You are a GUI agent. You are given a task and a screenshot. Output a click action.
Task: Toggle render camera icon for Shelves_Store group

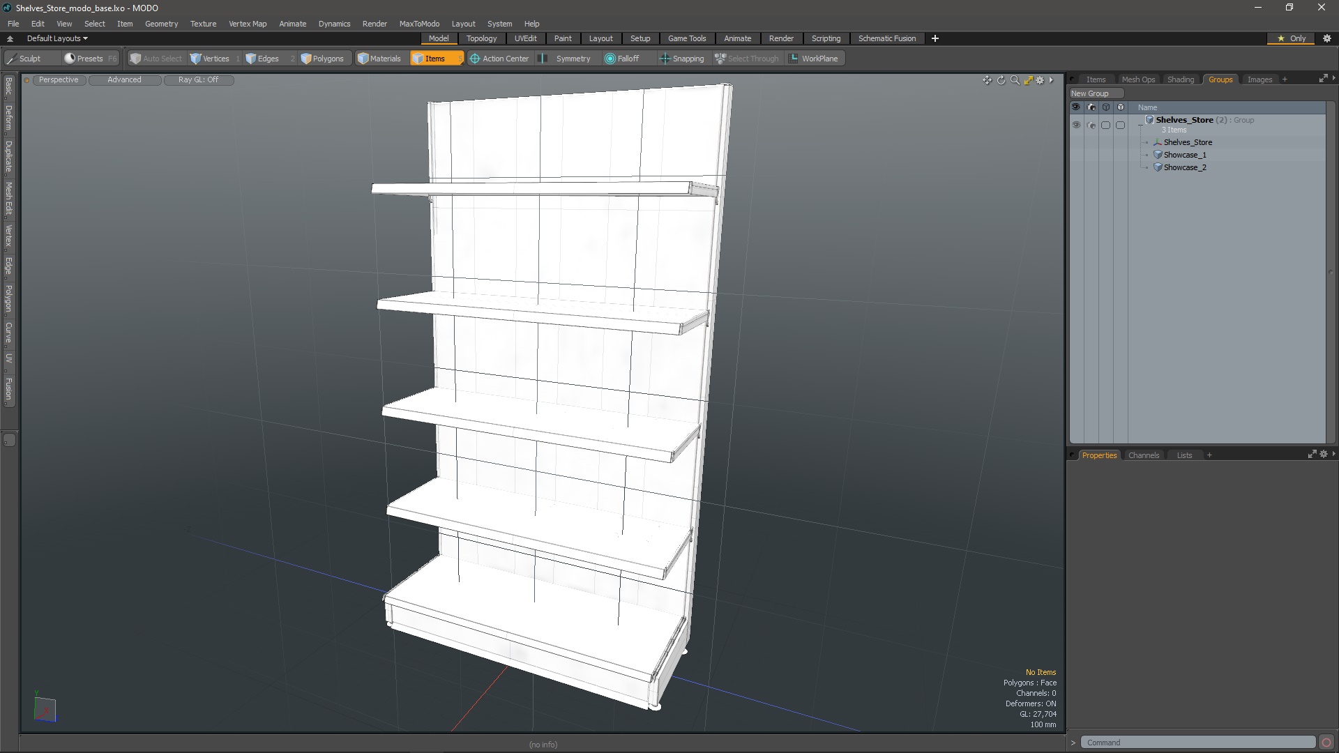click(x=1091, y=125)
